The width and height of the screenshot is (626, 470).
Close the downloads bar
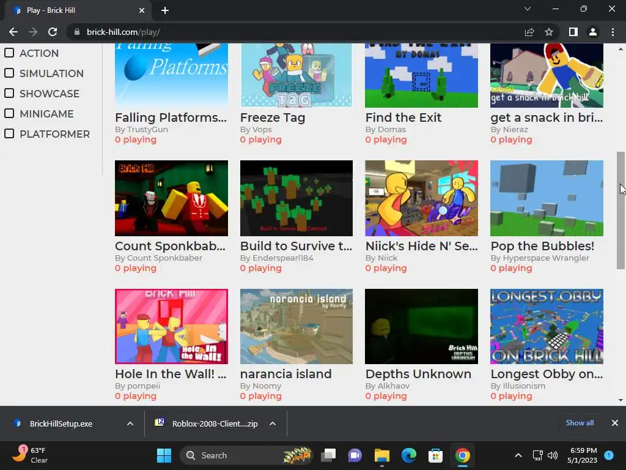tap(615, 423)
